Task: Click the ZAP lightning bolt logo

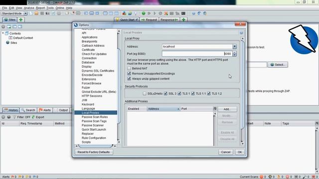Action: point(303,40)
